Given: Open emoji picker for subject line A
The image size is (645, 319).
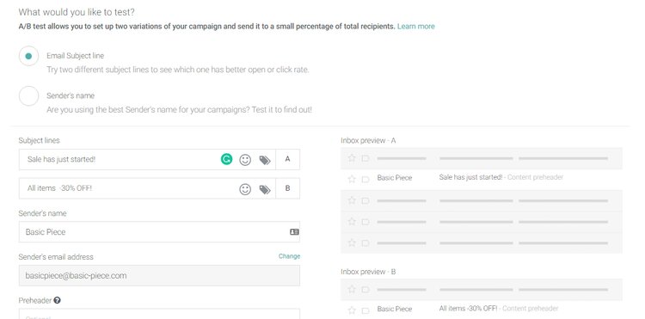Looking at the screenshot, I should (x=245, y=160).
